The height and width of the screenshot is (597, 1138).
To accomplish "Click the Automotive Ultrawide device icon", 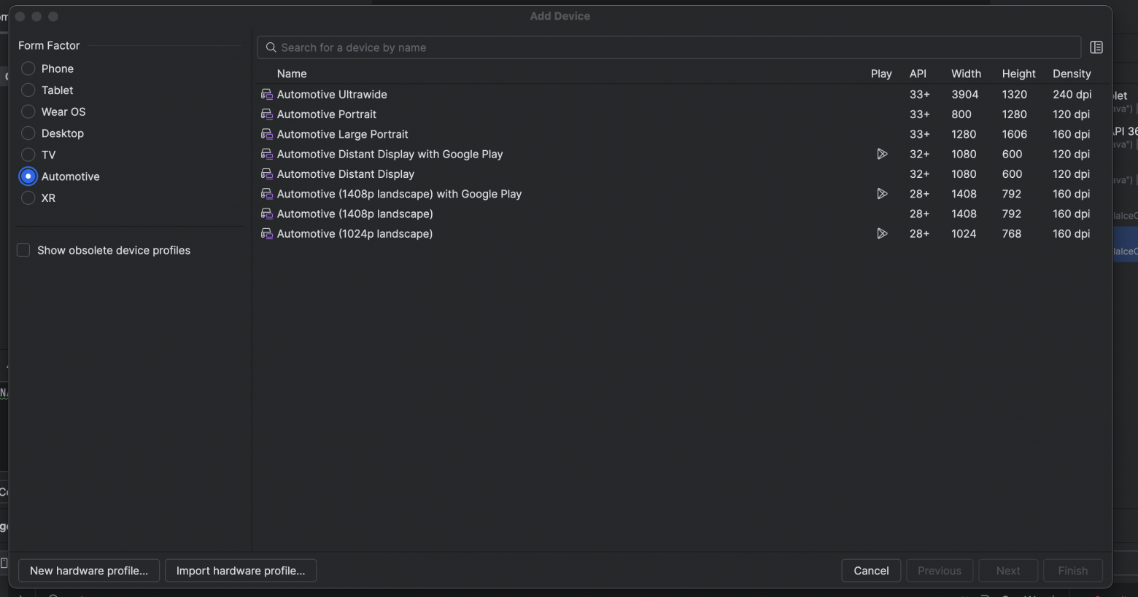I will coord(267,95).
